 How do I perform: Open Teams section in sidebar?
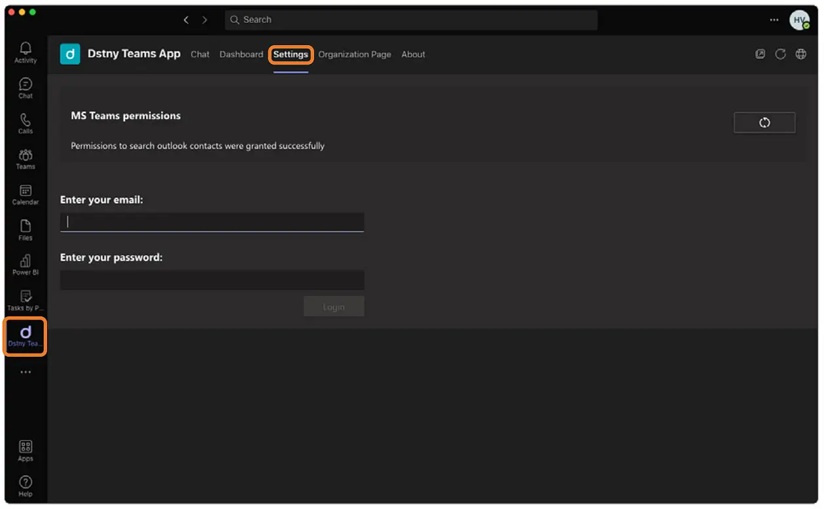pyautogui.click(x=26, y=159)
